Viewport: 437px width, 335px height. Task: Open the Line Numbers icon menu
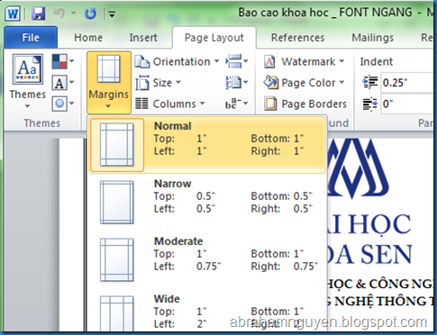pyautogui.click(x=237, y=82)
